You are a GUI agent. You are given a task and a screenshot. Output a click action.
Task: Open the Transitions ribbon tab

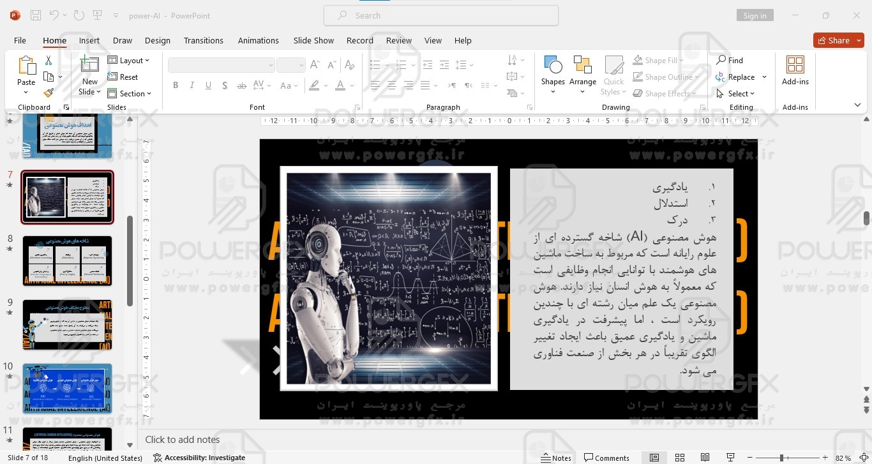point(203,40)
